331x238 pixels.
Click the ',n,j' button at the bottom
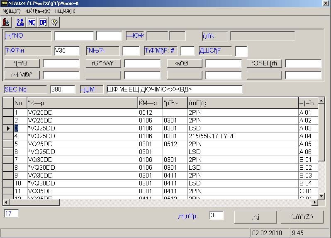(256, 217)
